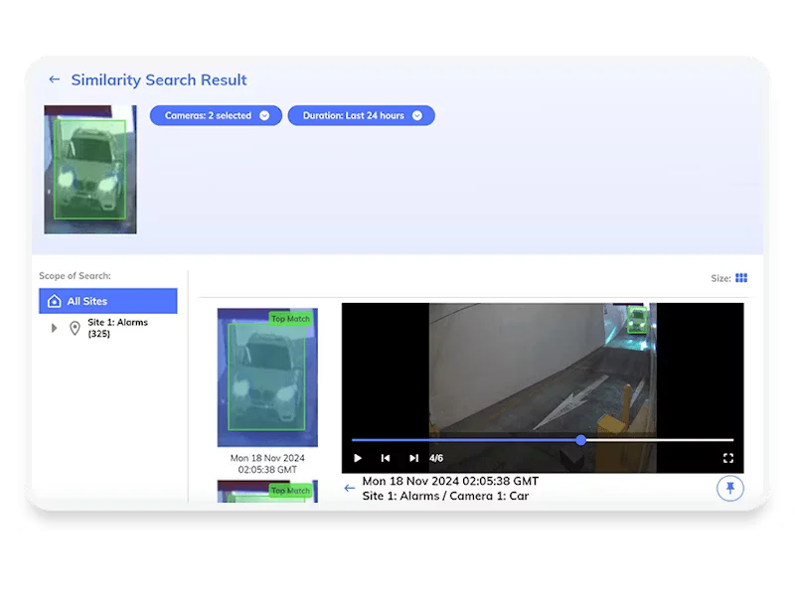The width and height of the screenshot is (795, 596).
Task: Expand the Site 1: Alarms tree node
Action: click(55, 328)
